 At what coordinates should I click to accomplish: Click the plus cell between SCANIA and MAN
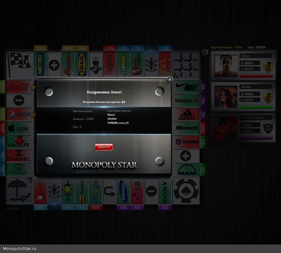[x=186, y=156]
